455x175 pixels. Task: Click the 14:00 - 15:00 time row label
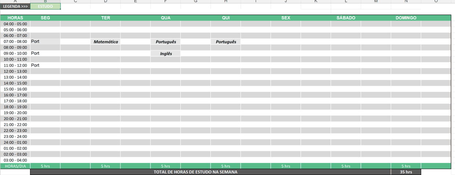pyautogui.click(x=15, y=83)
